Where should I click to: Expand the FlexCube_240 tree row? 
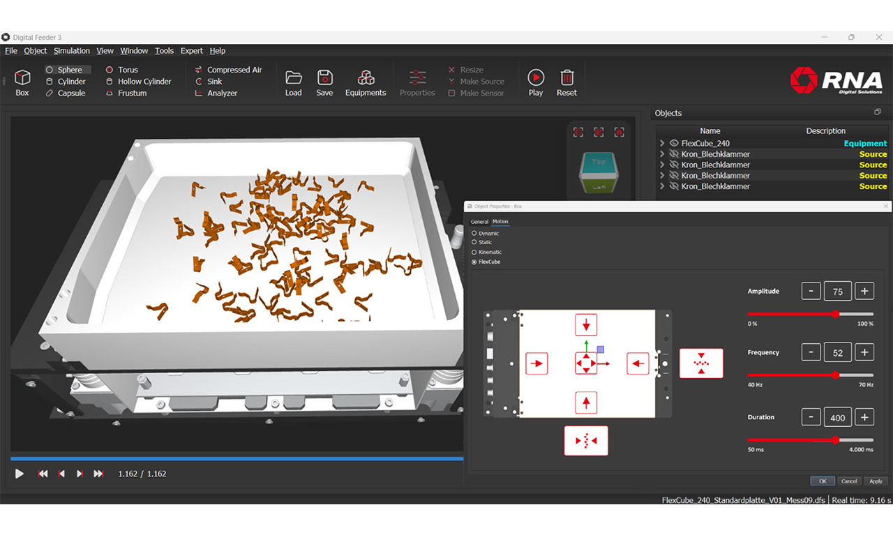(662, 143)
